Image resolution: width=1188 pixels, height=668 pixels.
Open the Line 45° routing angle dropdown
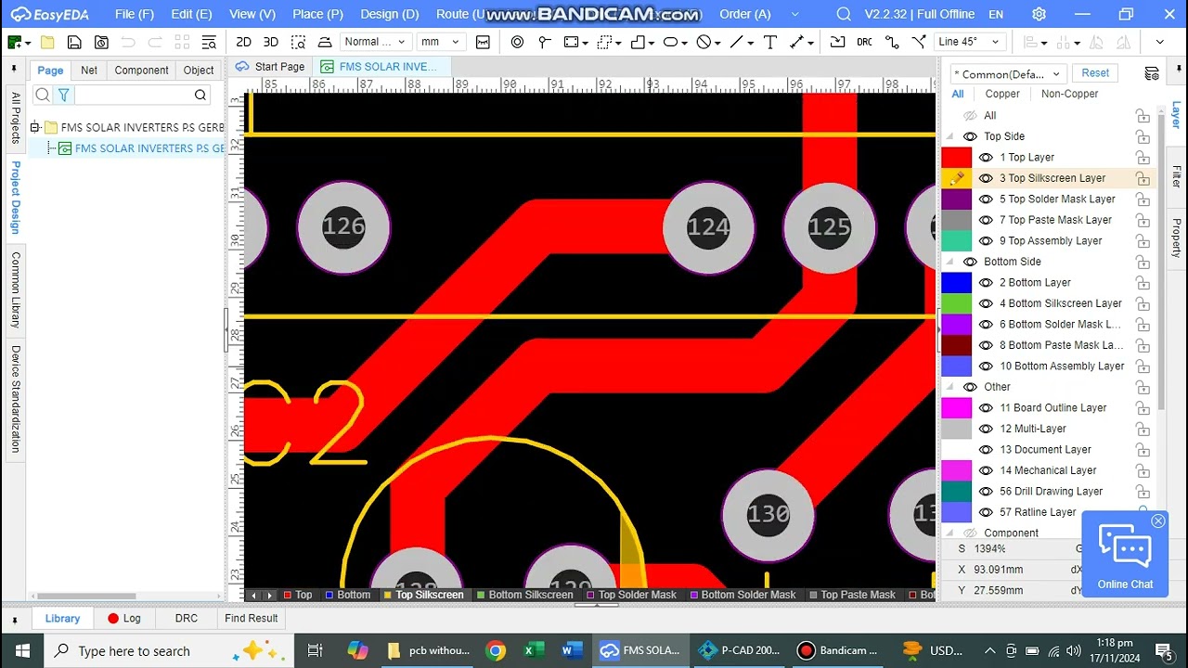point(970,42)
